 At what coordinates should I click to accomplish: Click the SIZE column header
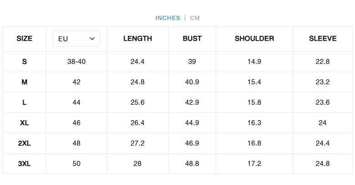pos(25,39)
